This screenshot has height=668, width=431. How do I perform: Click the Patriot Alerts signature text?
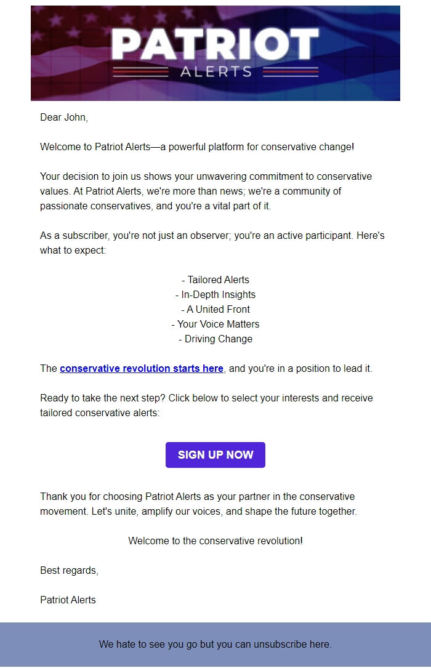click(x=67, y=600)
